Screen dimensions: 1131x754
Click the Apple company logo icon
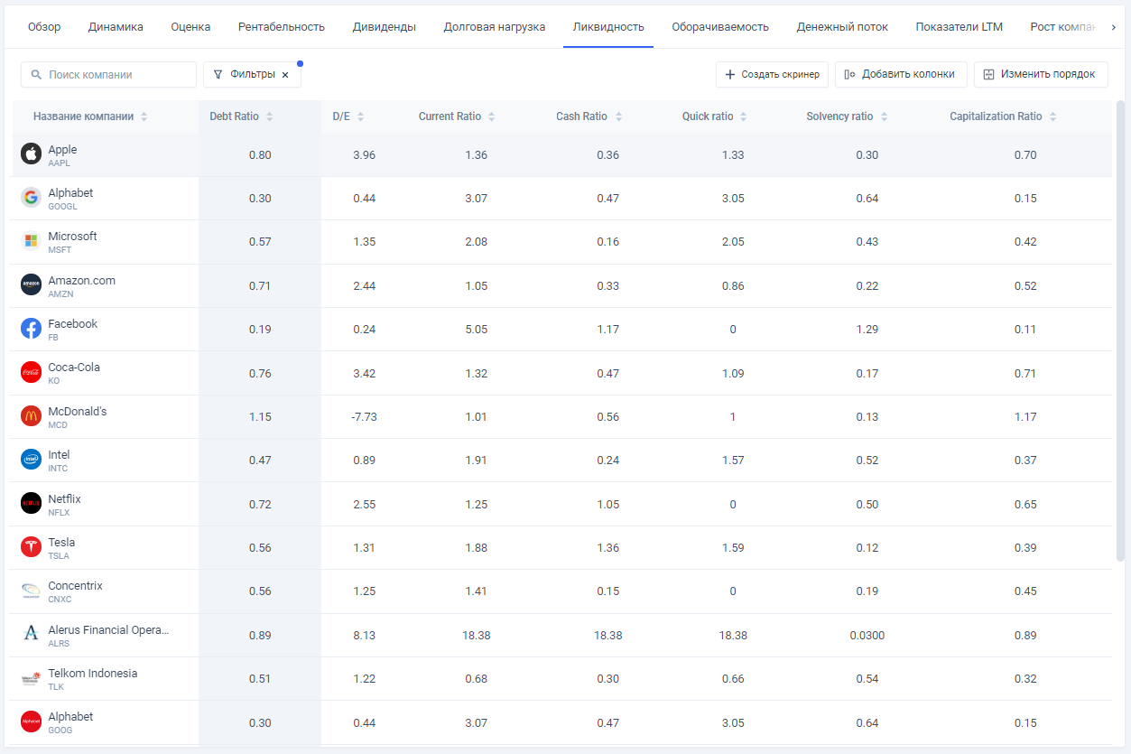32,154
